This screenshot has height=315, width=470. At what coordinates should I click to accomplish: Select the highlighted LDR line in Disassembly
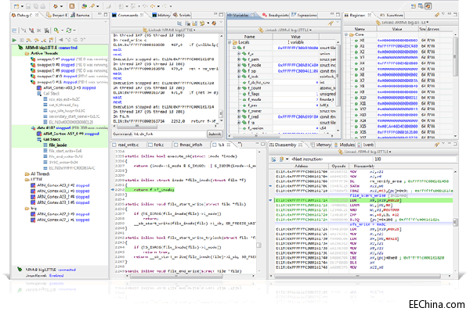pos(363,200)
